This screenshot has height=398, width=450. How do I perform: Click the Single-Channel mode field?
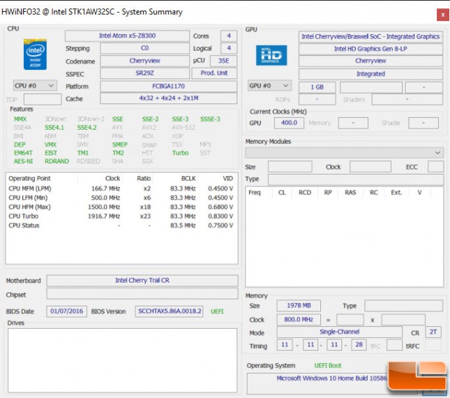pyautogui.click(x=339, y=332)
